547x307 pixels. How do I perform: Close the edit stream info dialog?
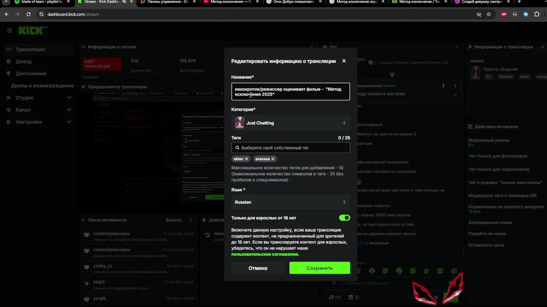pyautogui.click(x=344, y=61)
